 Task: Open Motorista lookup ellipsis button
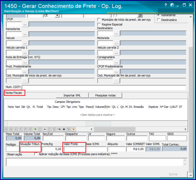[116, 43]
